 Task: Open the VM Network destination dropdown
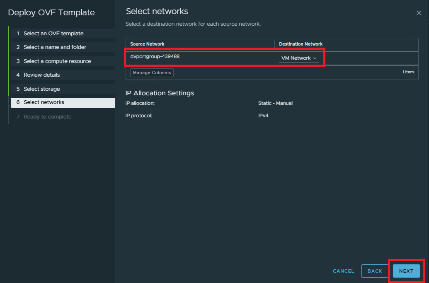point(299,58)
